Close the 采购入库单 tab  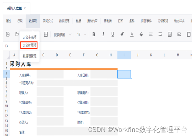[x=25, y=8]
